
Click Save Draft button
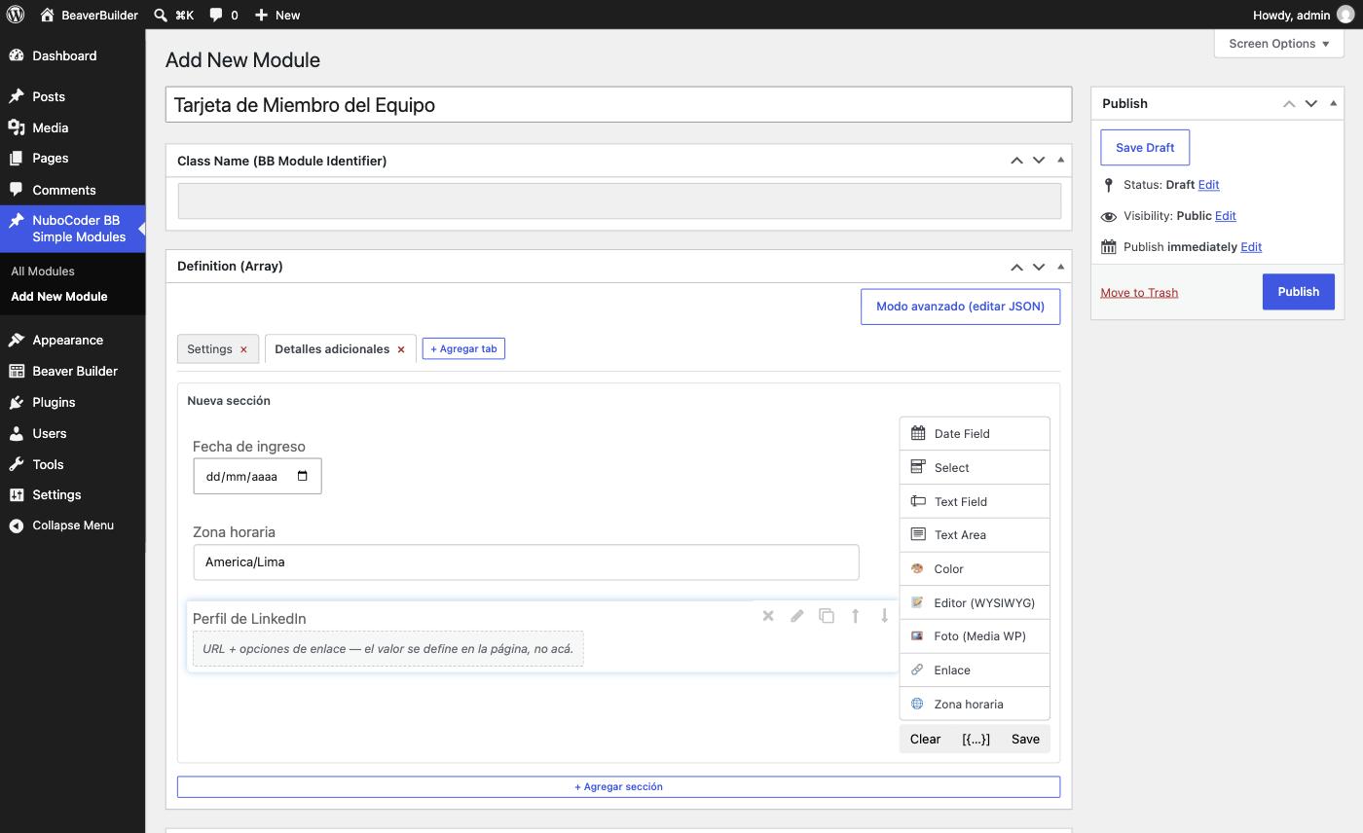click(x=1145, y=148)
